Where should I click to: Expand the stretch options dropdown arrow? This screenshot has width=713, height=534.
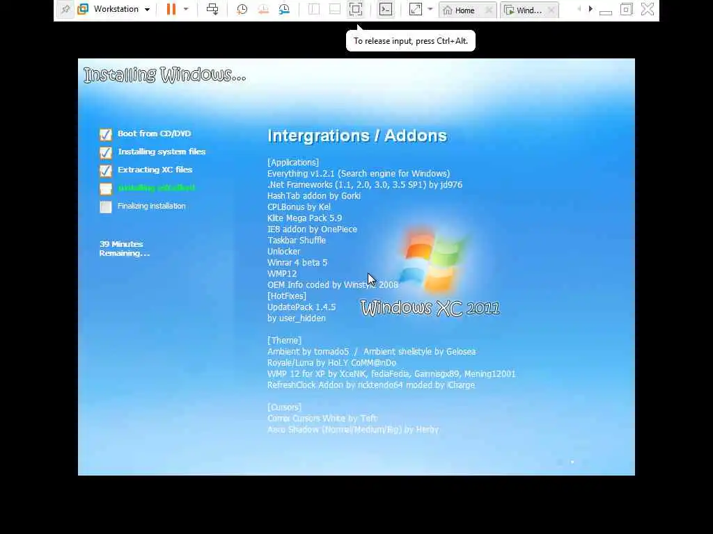point(430,9)
